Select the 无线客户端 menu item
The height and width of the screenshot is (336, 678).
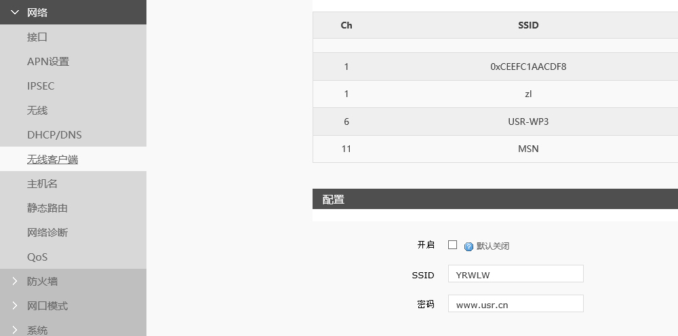[52, 160]
